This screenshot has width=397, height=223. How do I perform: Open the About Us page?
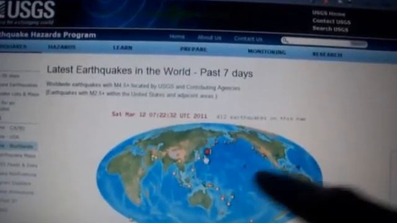(210, 38)
